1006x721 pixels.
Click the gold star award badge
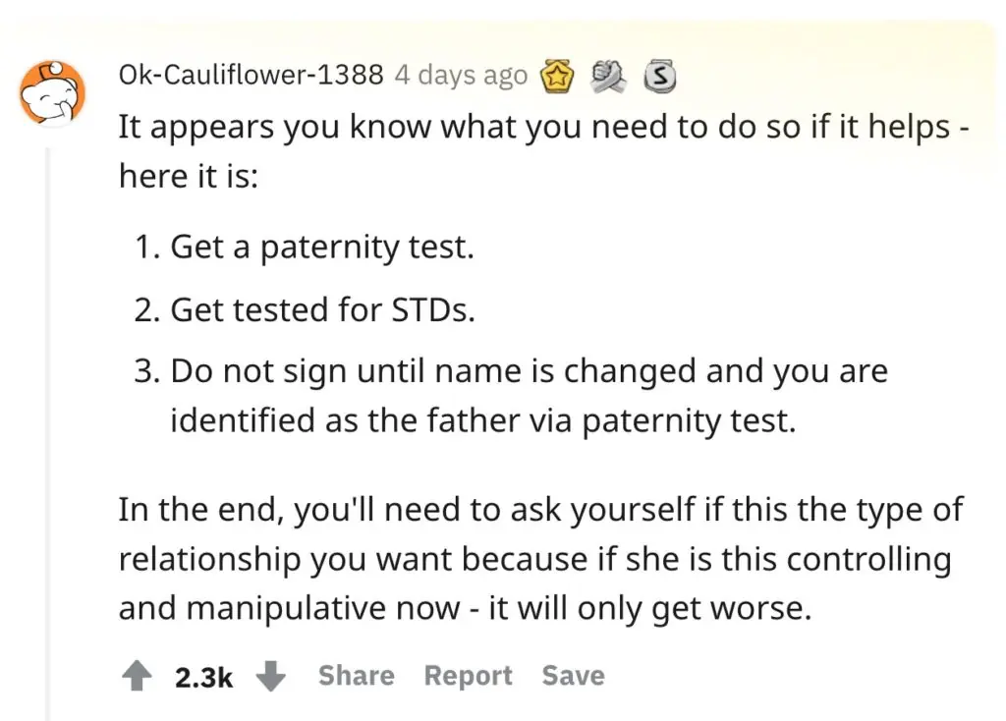pos(558,77)
